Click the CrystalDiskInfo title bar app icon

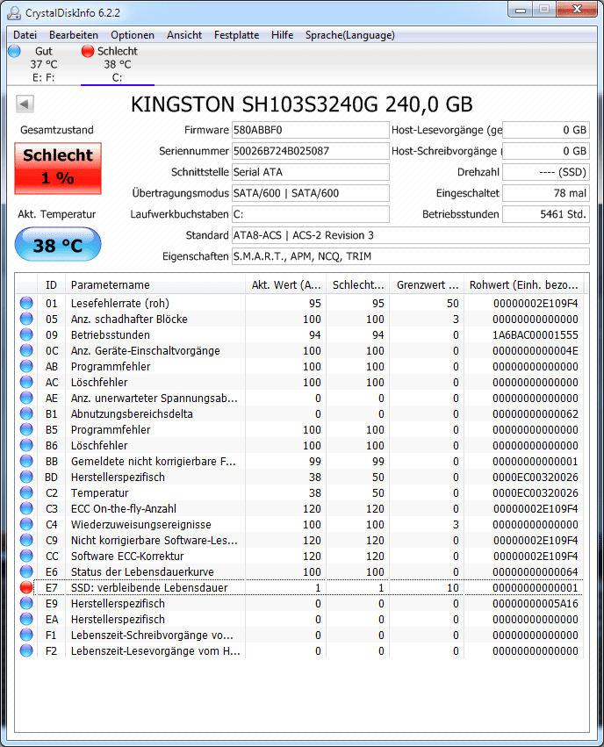tap(14, 13)
